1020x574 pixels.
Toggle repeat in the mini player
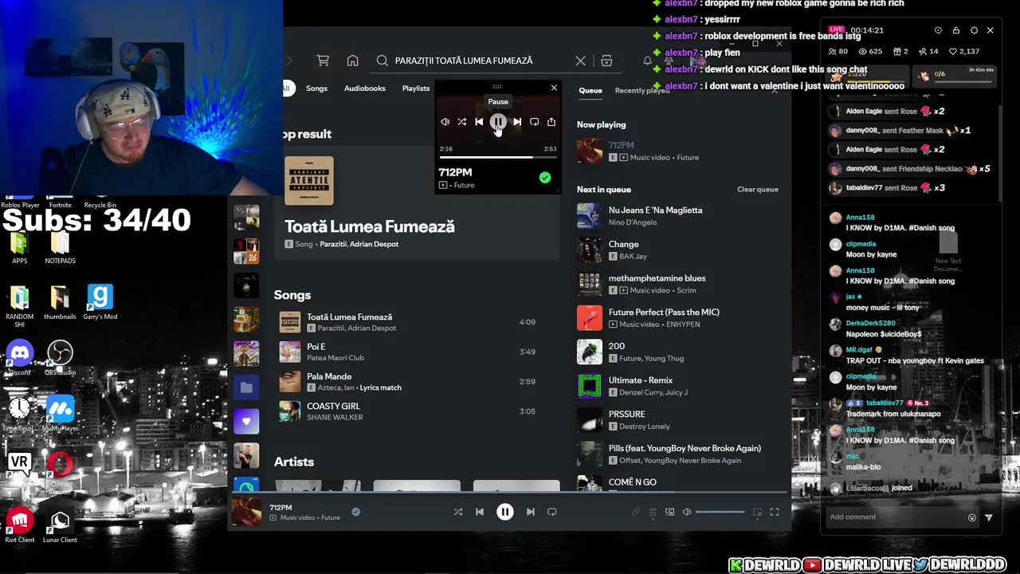click(534, 122)
